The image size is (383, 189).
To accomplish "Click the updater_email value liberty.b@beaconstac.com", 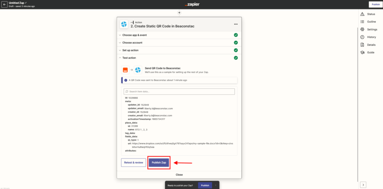I will [x=159, y=108].
